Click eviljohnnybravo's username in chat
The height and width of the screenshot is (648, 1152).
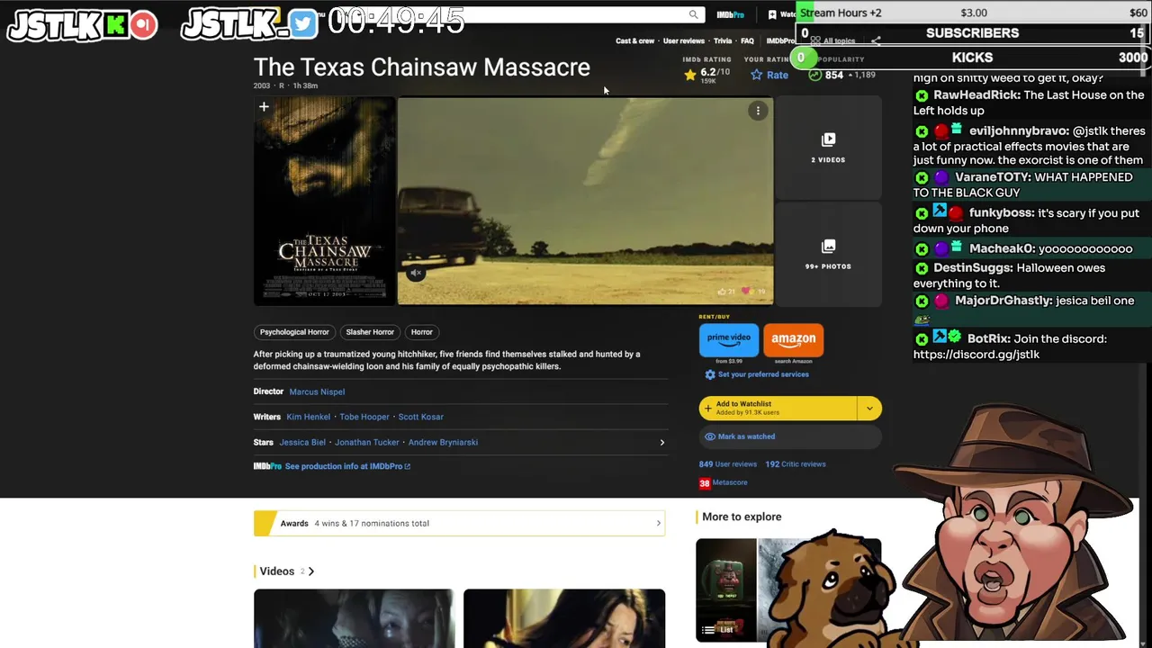click(x=1019, y=130)
